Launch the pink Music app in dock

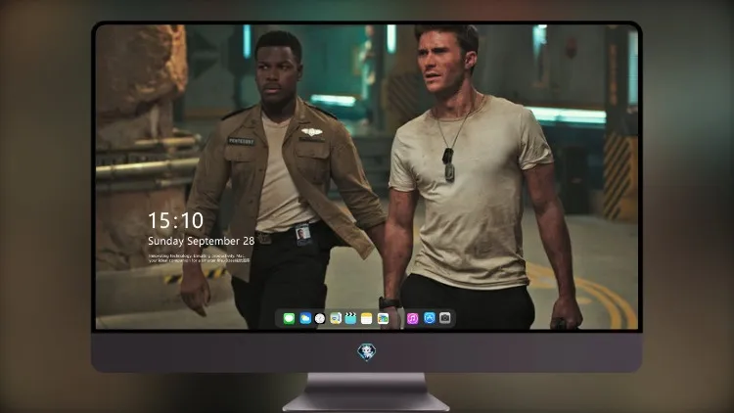click(x=412, y=318)
